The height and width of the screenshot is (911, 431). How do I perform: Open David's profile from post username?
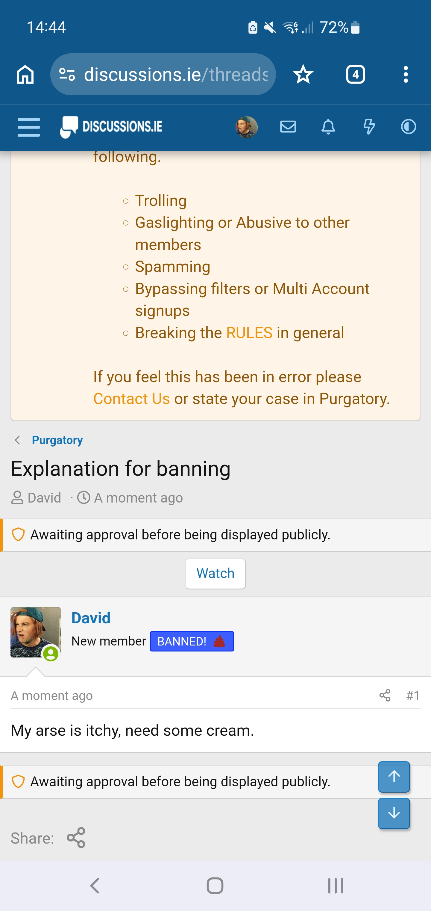pyautogui.click(x=91, y=618)
